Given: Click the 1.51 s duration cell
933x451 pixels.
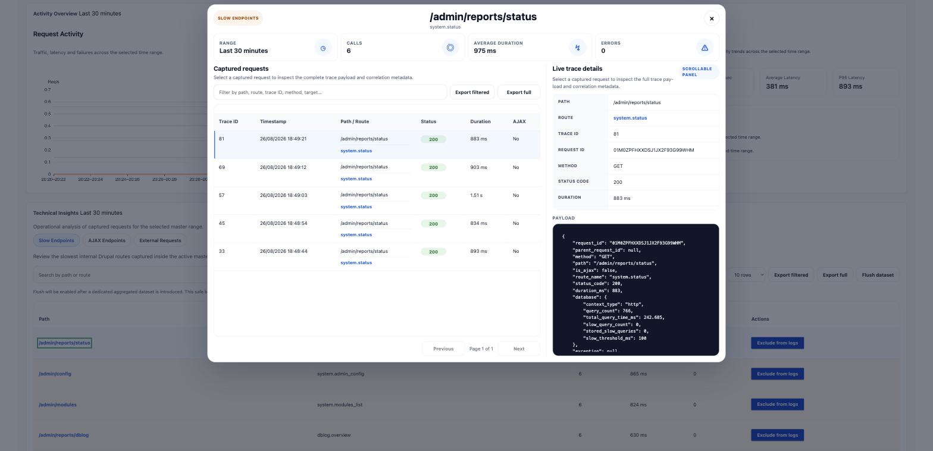Looking at the screenshot, I should pyautogui.click(x=476, y=195).
